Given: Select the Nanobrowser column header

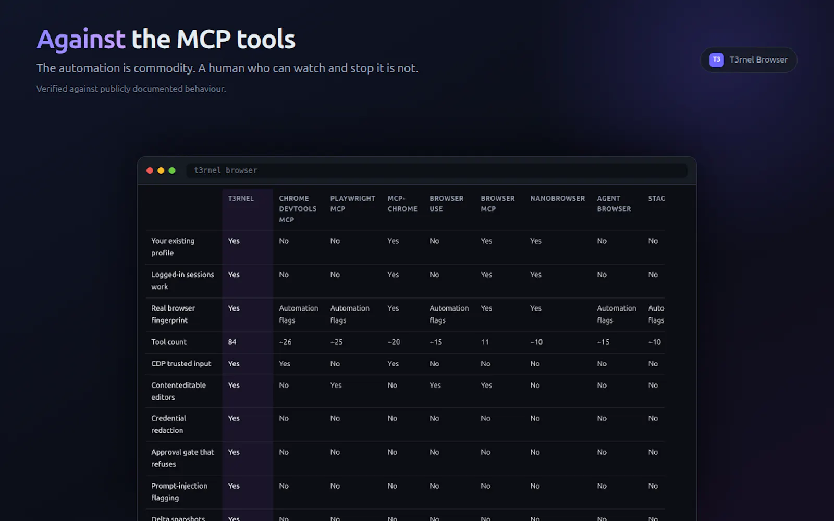Looking at the screenshot, I should click(x=557, y=199).
